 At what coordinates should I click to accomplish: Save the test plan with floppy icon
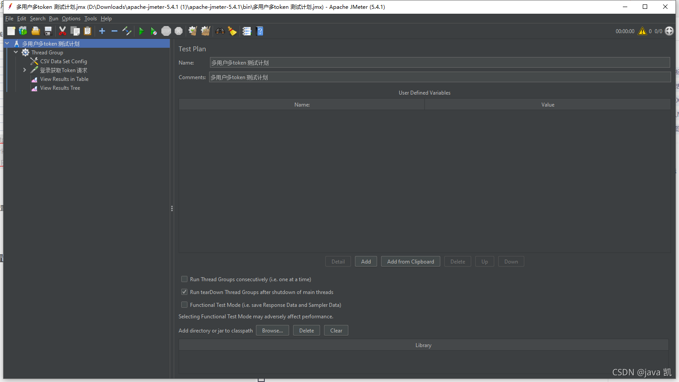[x=48, y=31]
